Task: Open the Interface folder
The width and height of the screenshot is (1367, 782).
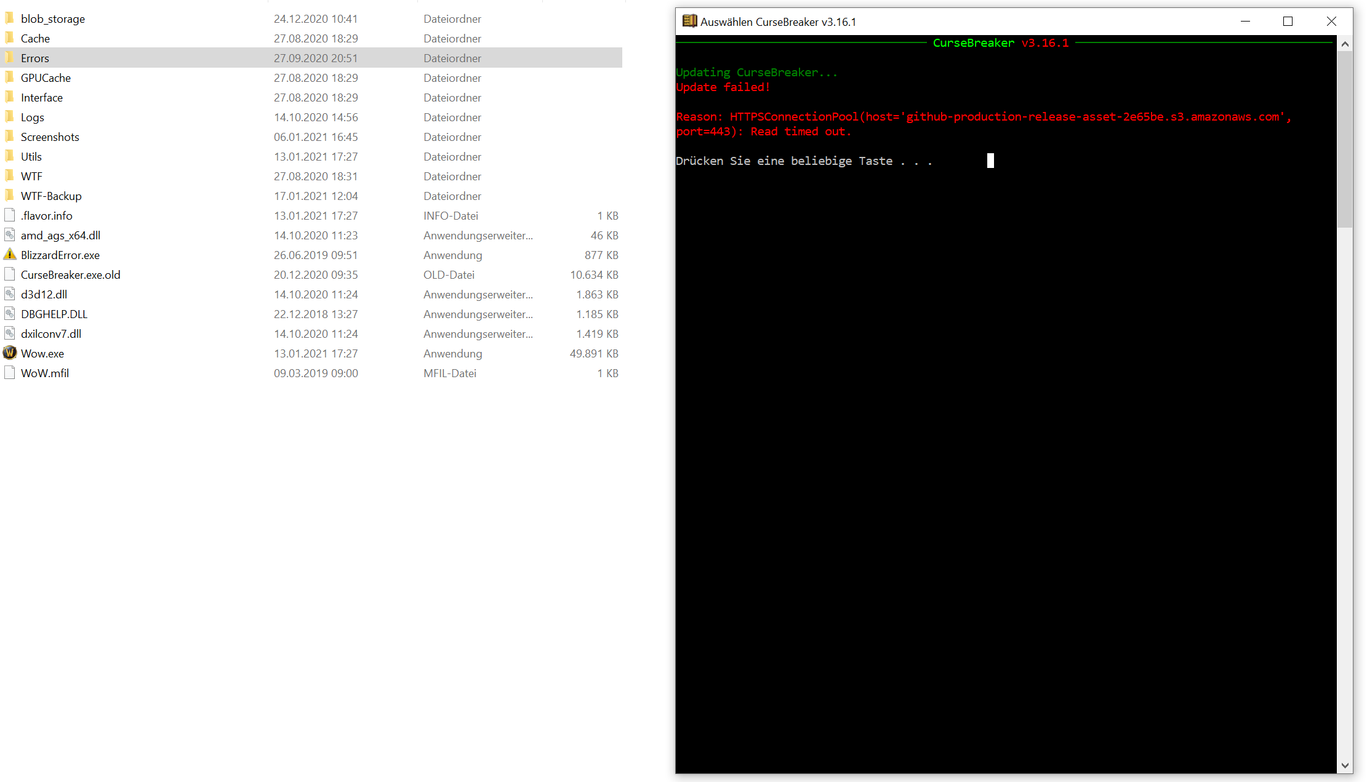Action: click(x=41, y=97)
